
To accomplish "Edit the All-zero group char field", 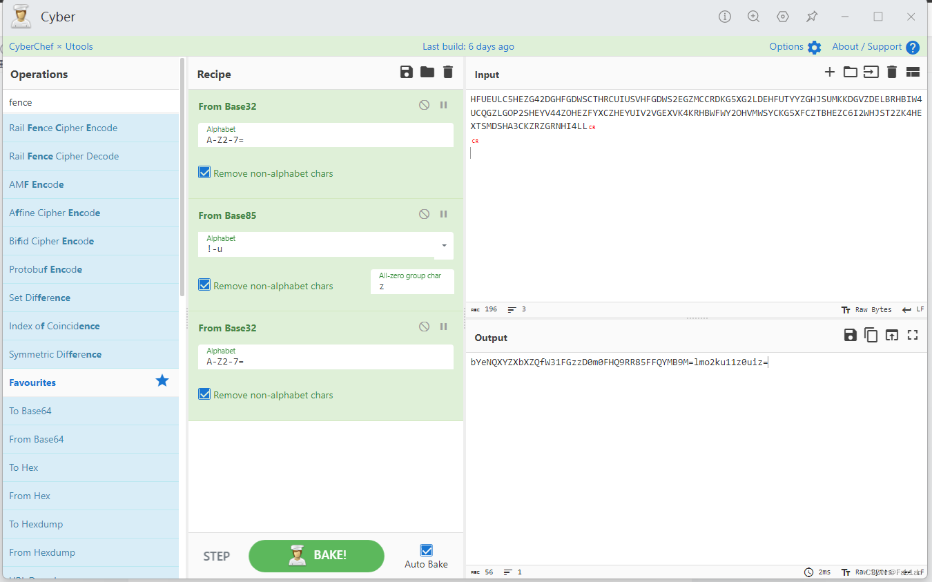I will click(x=412, y=281).
